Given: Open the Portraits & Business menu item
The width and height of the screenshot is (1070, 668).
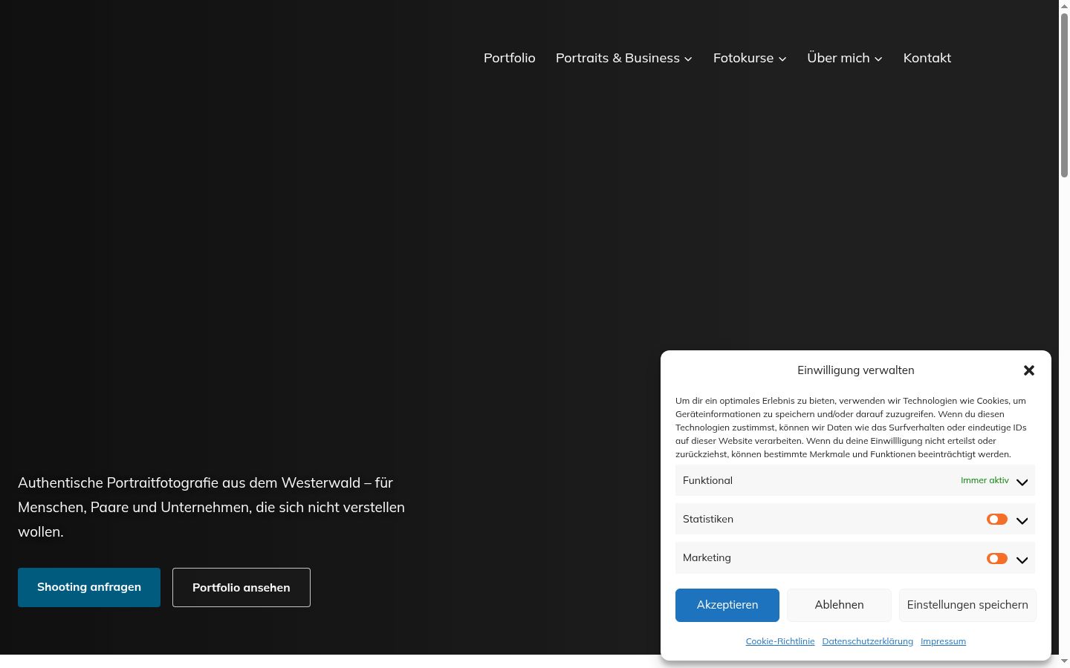Looking at the screenshot, I should tap(617, 58).
